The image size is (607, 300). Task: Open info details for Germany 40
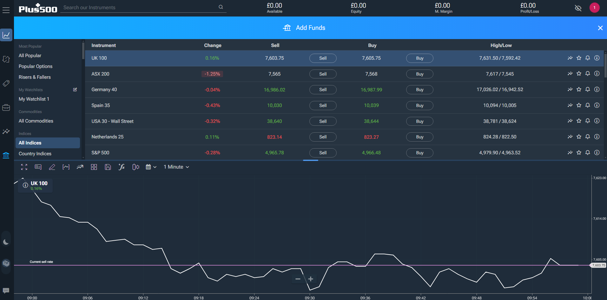click(597, 90)
